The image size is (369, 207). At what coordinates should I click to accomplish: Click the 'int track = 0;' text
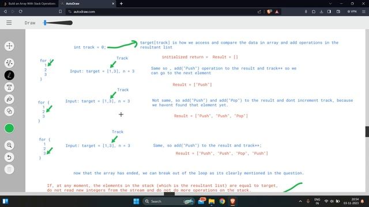pyautogui.click(x=90, y=47)
